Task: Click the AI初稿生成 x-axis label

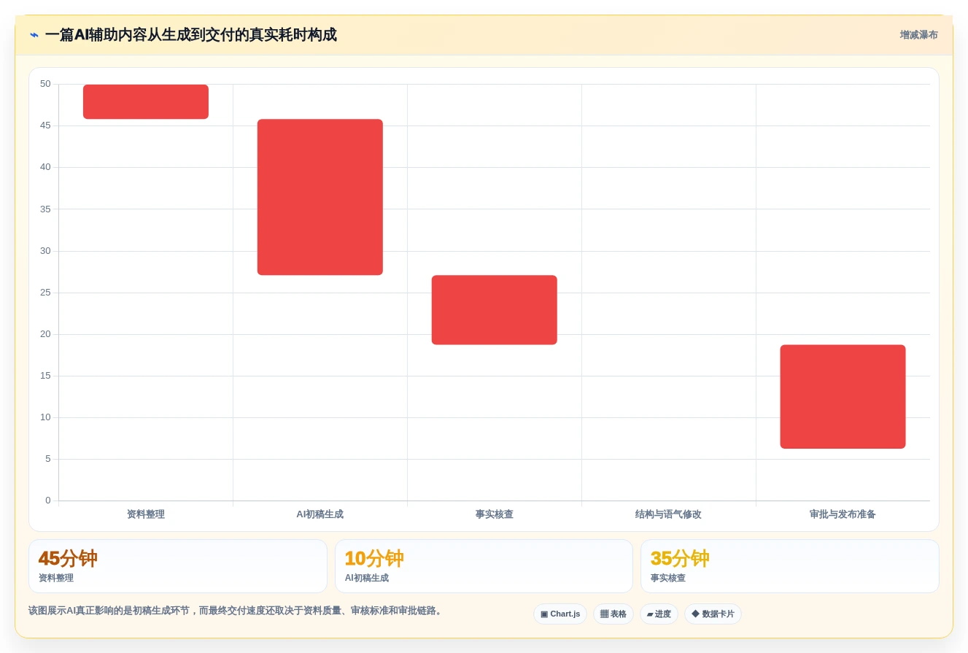Action: click(320, 514)
